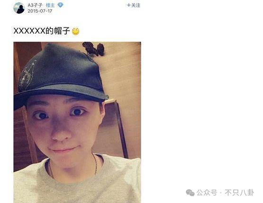Open the username link A3子子
263x203 pixels.
pos(35,5)
